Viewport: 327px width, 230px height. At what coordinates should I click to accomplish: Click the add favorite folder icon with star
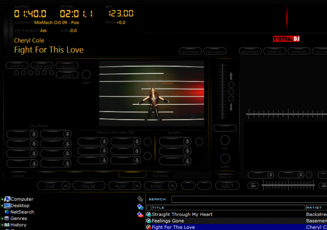click(x=140, y=199)
